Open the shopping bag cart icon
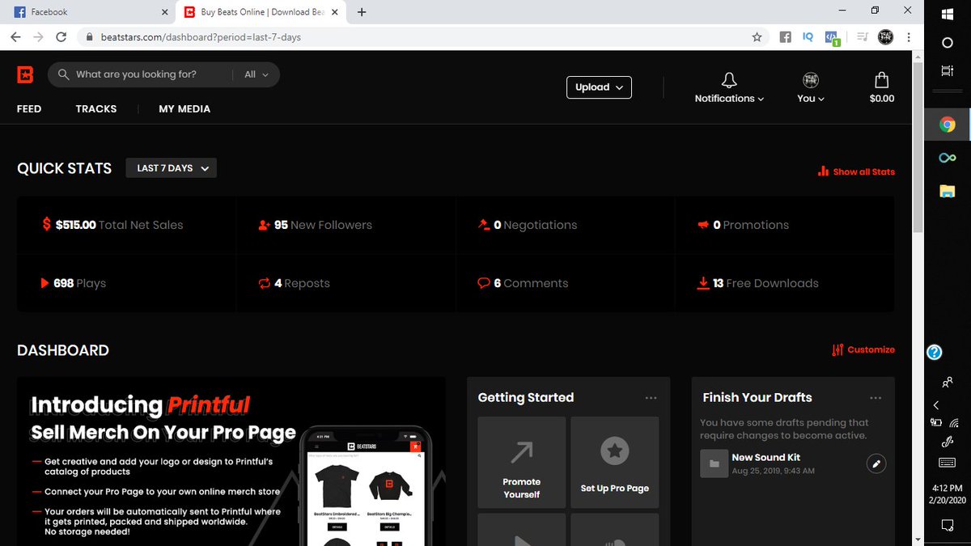The height and width of the screenshot is (546, 971). pyautogui.click(x=882, y=80)
